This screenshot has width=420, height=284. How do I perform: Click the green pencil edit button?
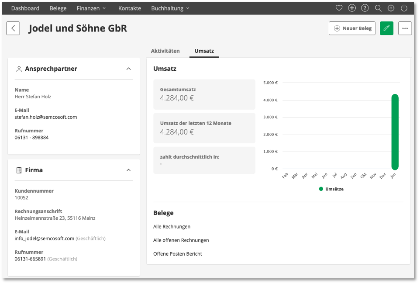point(386,28)
